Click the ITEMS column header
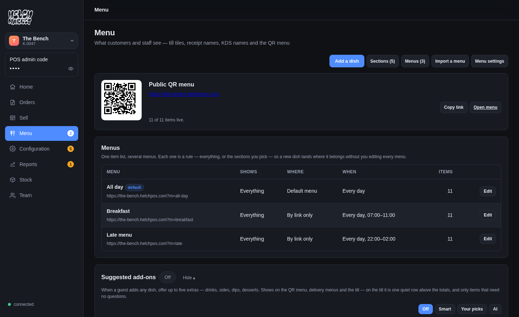 click(445, 172)
